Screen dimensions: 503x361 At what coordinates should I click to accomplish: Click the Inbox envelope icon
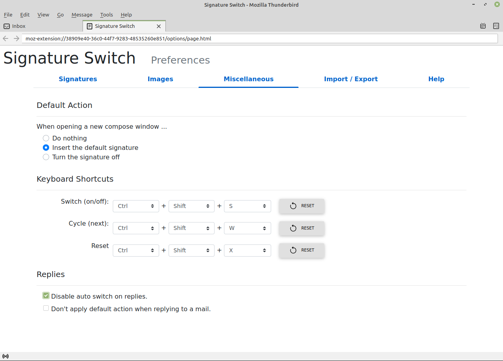(7, 26)
